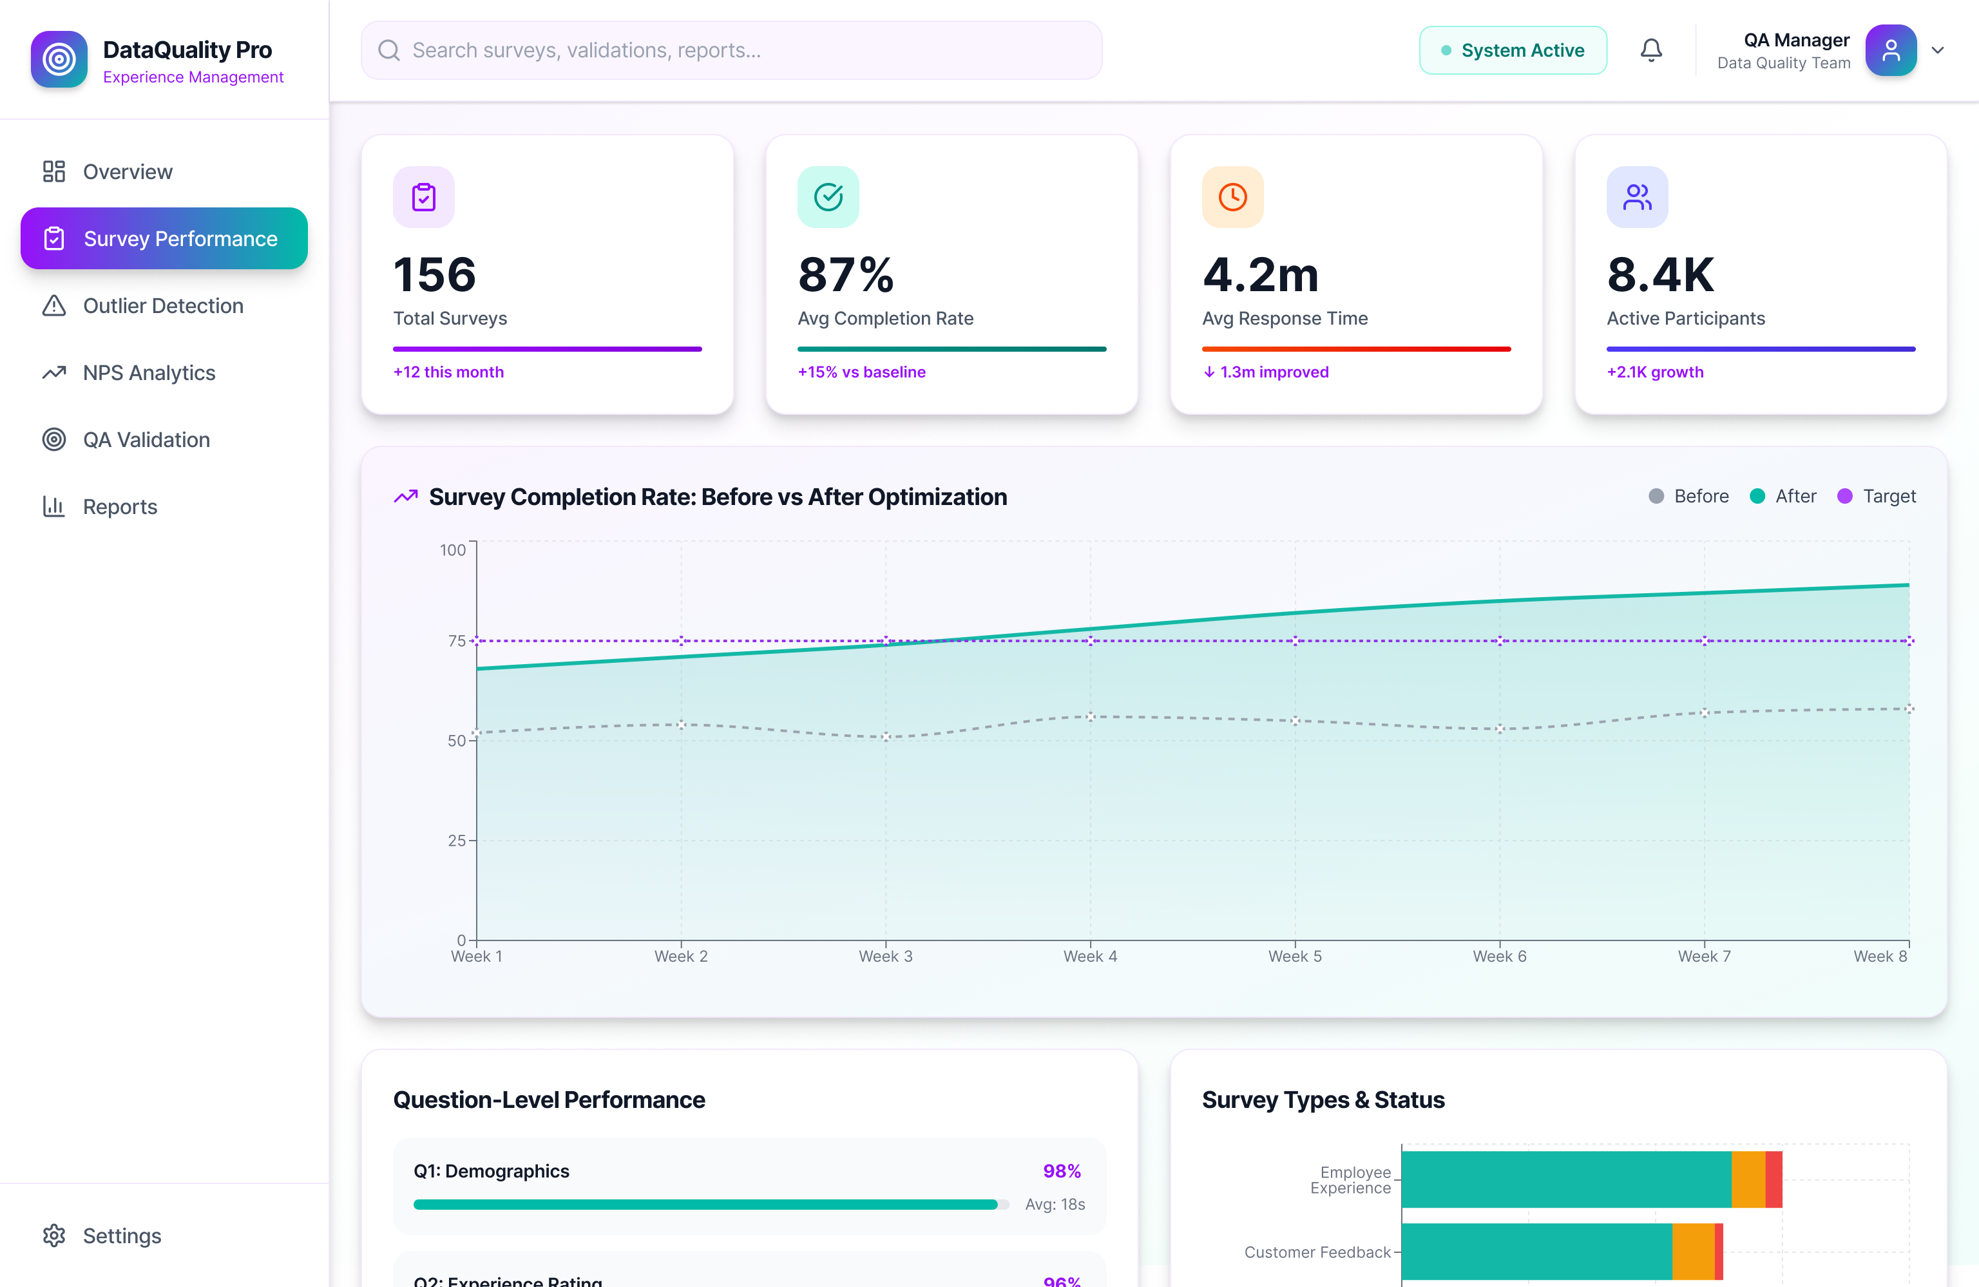Image resolution: width=1979 pixels, height=1287 pixels.
Task: Click the DataQuality Pro logo icon
Action: (x=58, y=59)
